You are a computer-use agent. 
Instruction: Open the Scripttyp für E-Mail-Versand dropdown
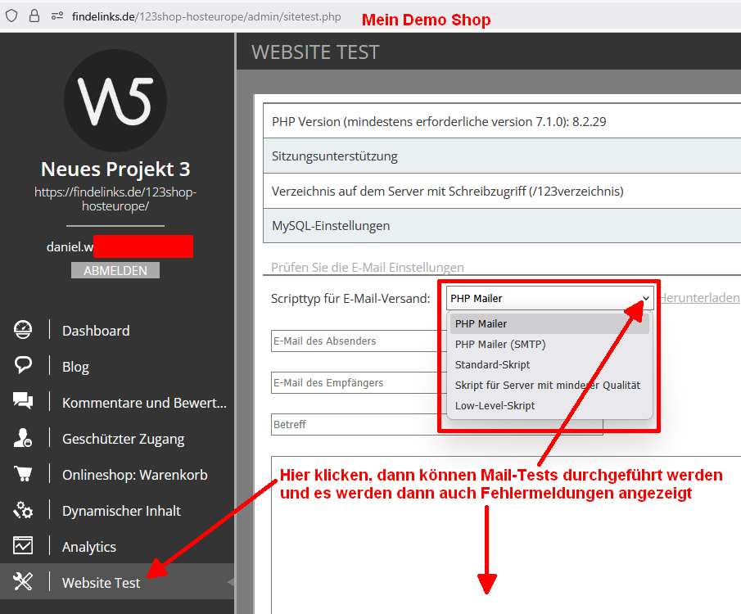click(549, 299)
